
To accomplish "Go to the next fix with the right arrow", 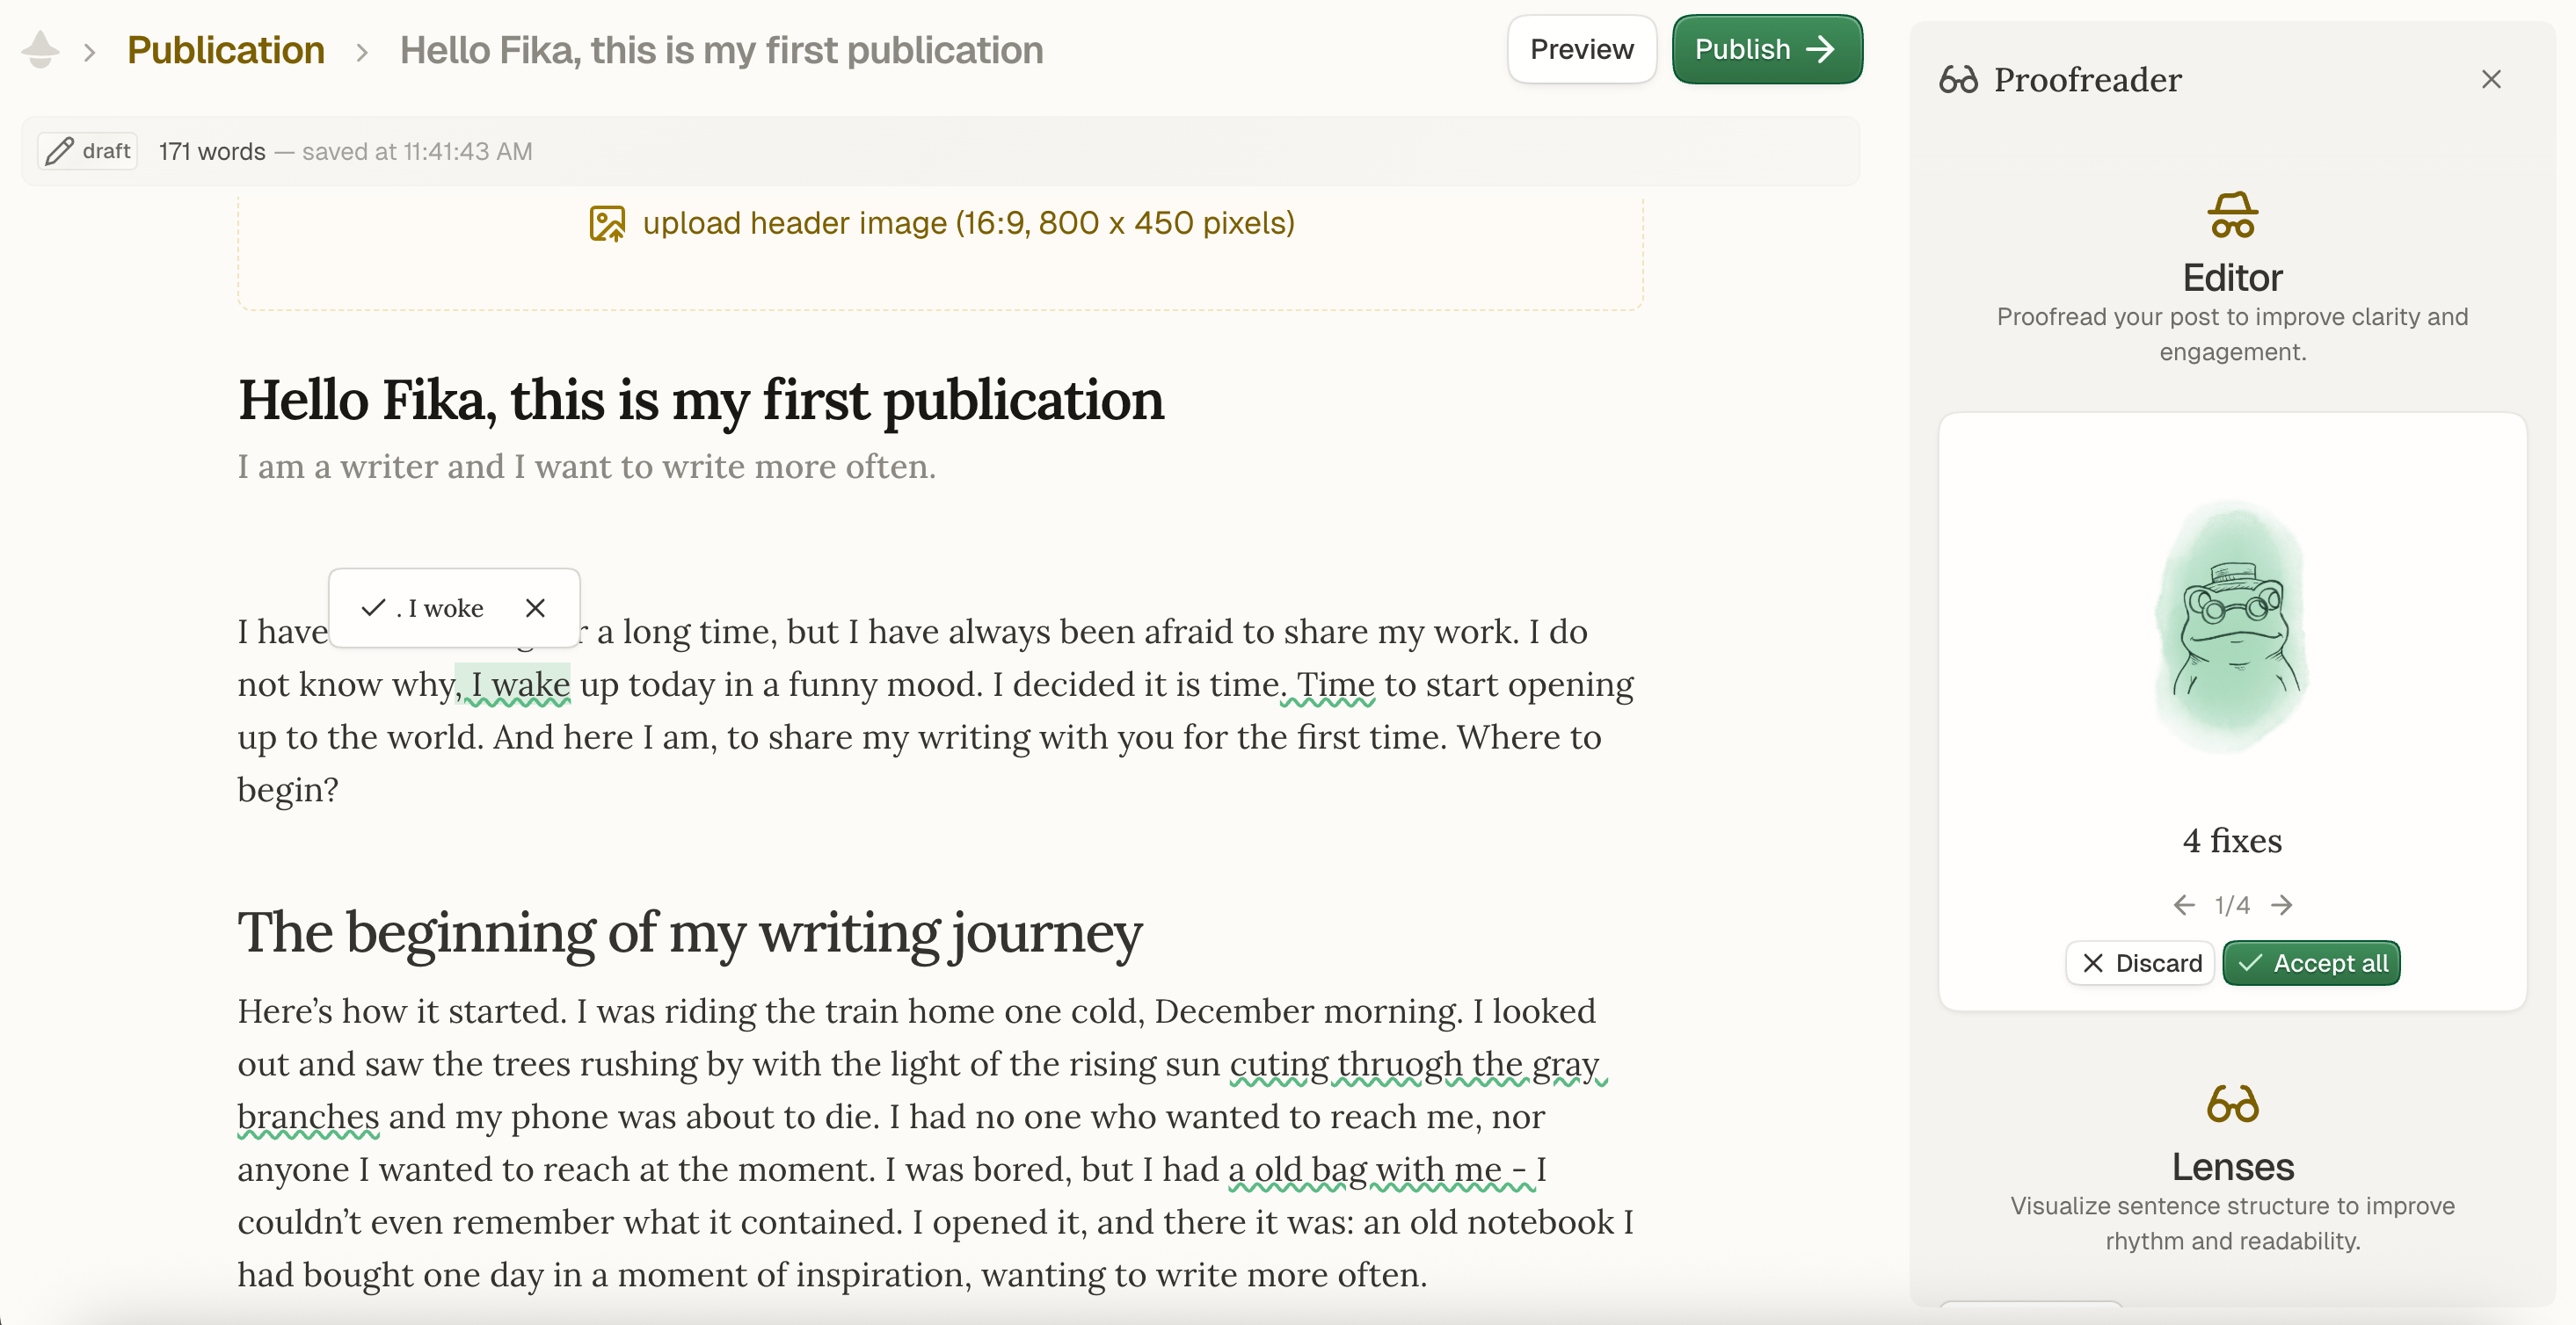I will click(x=2283, y=904).
